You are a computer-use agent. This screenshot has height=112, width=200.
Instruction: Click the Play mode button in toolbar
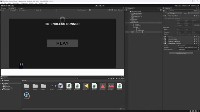click(97, 6)
